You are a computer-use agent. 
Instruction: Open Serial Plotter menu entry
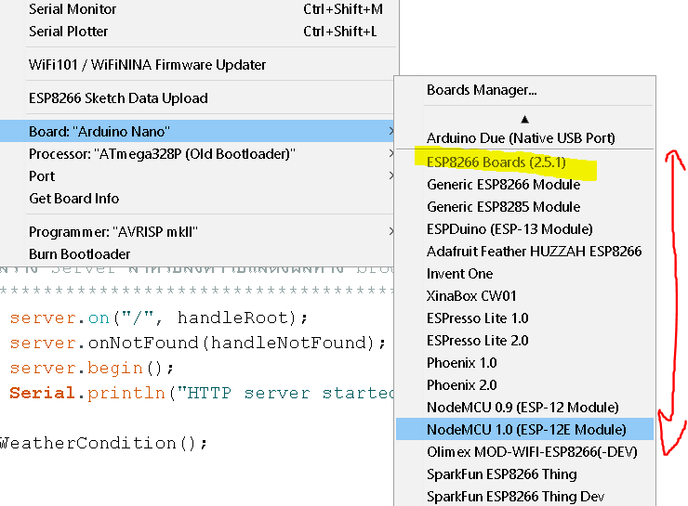point(198,32)
